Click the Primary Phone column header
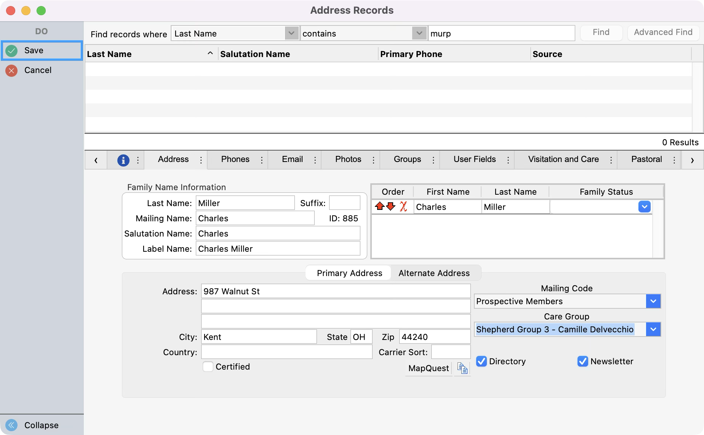The height and width of the screenshot is (435, 704). point(454,54)
